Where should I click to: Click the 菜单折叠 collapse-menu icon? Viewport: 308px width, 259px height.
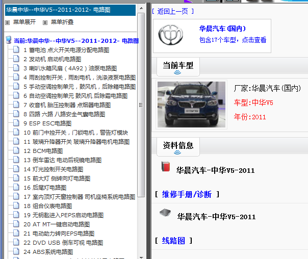point(45,22)
